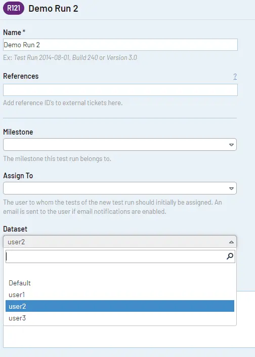Screen dimensions: 255x357
Task: Click the Dataset field label
Action: [15, 229]
